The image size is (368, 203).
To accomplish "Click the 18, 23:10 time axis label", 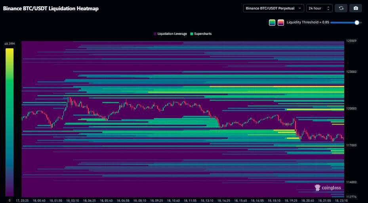I will point(341,201).
